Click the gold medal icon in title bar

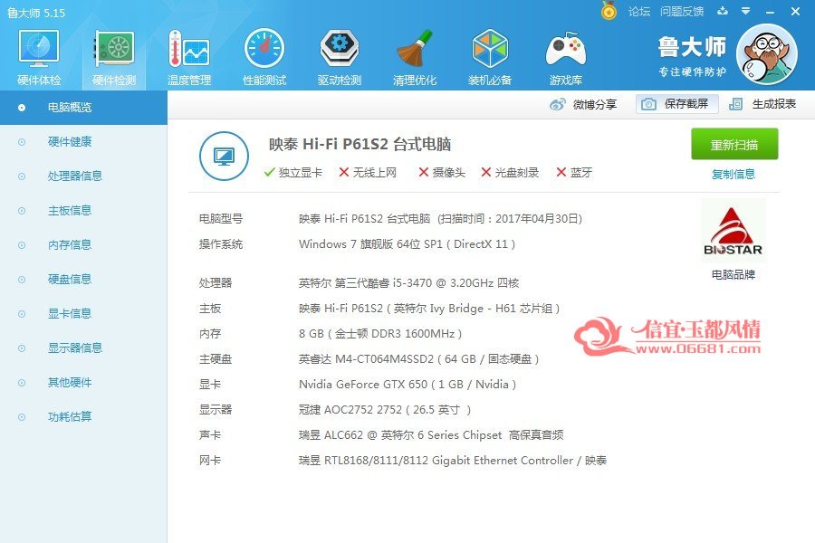[609, 10]
